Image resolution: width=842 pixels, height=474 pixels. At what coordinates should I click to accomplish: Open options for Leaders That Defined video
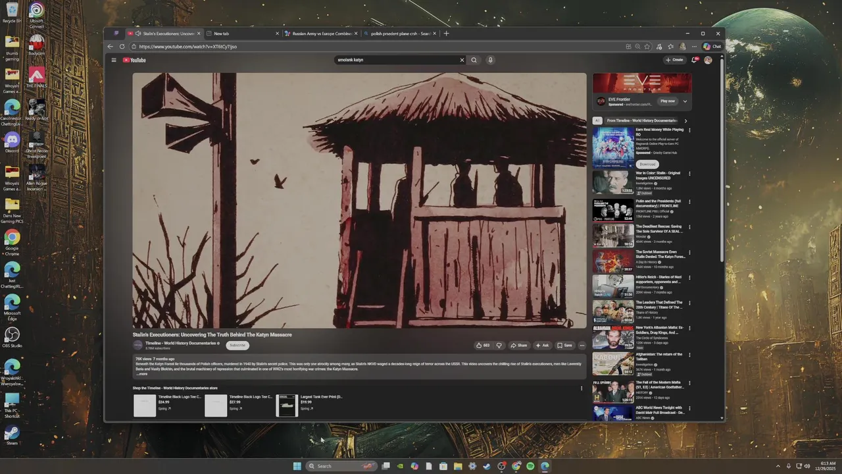coord(689,303)
